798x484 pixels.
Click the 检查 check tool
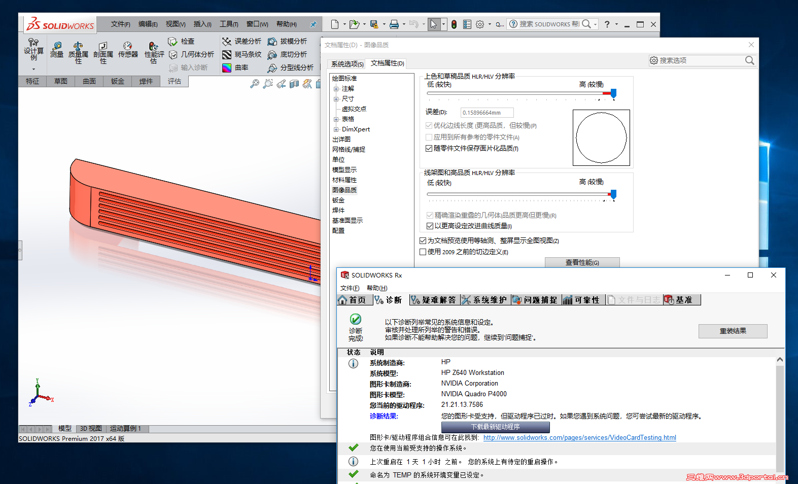tap(182, 41)
